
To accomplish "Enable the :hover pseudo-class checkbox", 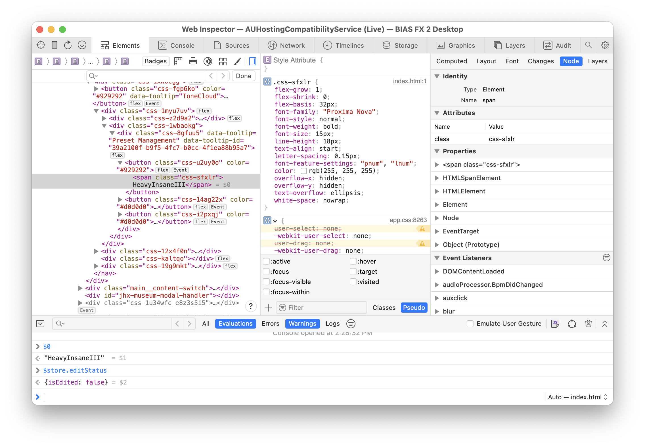I will click(x=353, y=261).
